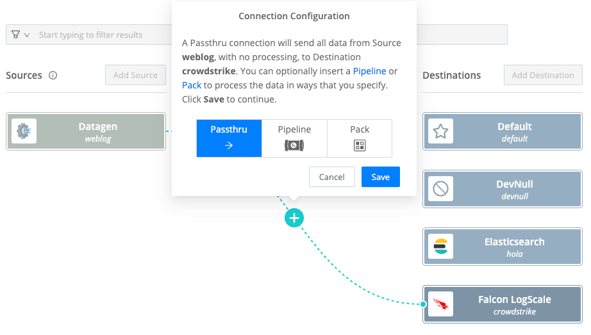The width and height of the screenshot is (591, 335).
Task: Click the Add Source button
Action: click(x=135, y=75)
